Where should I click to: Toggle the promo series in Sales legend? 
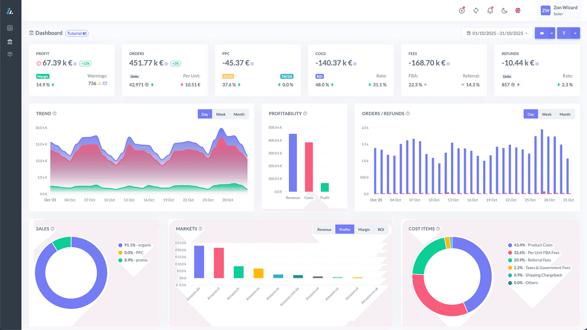tap(133, 260)
